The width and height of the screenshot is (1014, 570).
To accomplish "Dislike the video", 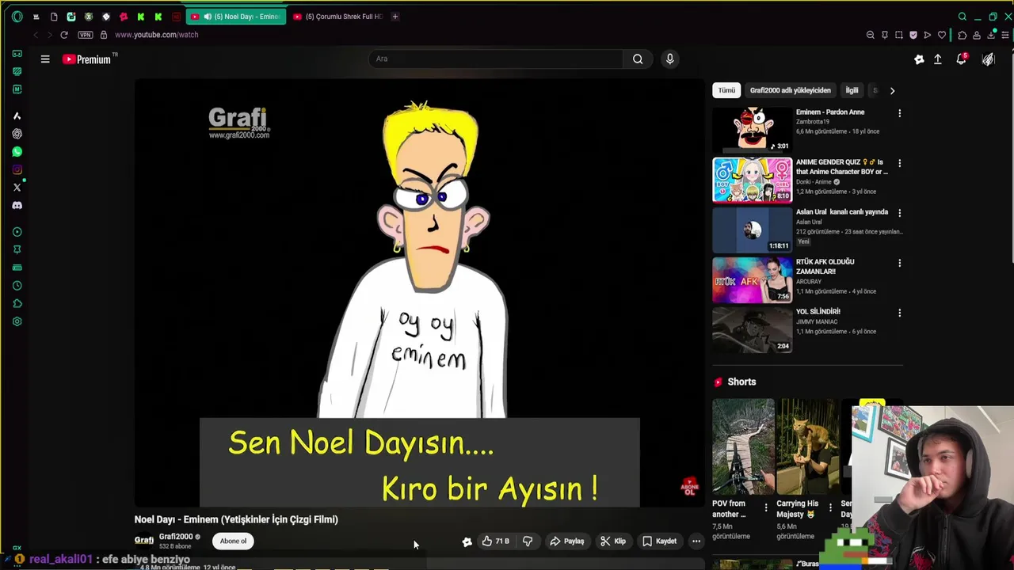I will coord(528,541).
